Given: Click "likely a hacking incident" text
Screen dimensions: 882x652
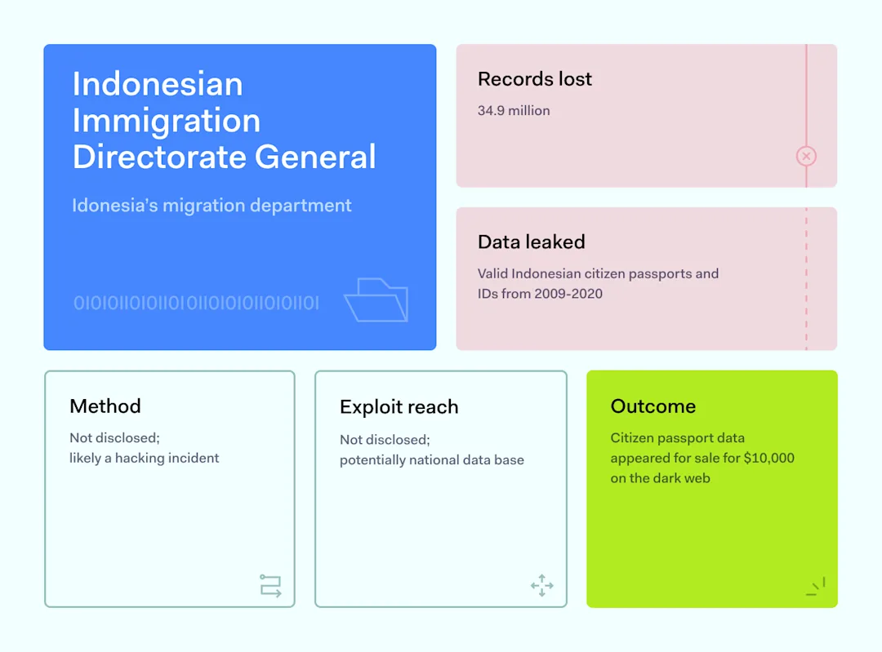Looking at the screenshot, I should [144, 458].
